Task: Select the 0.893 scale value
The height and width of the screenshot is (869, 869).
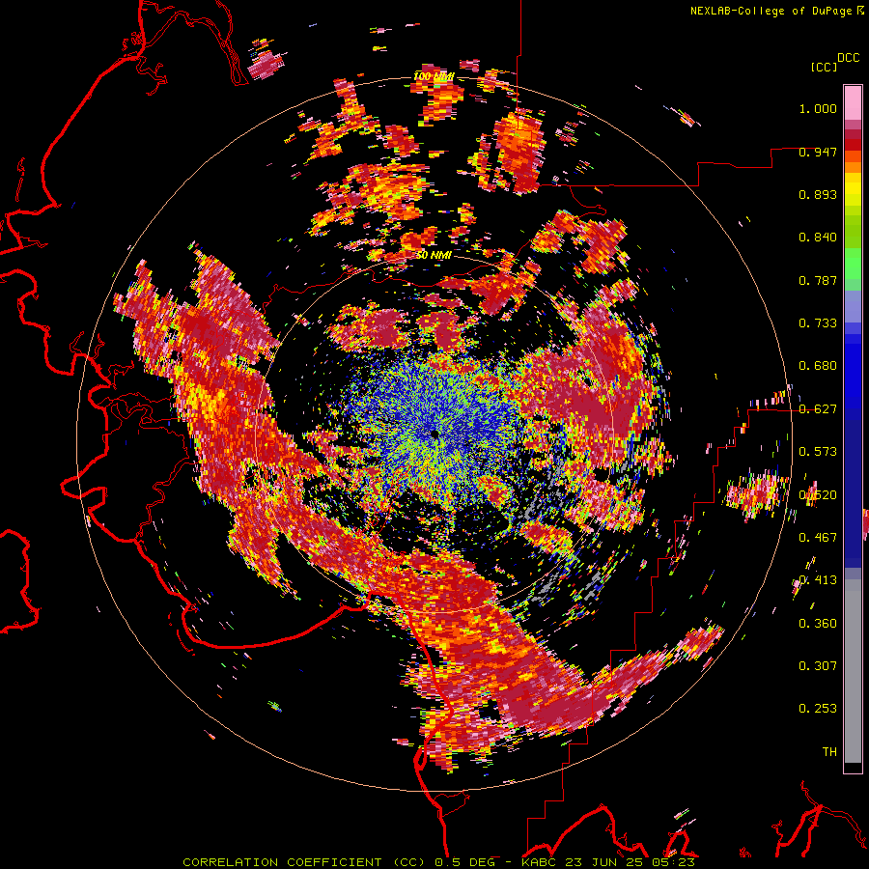Action: 818,194
